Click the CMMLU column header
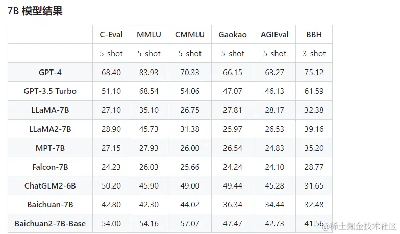 pyautogui.click(x=190, y=35)
